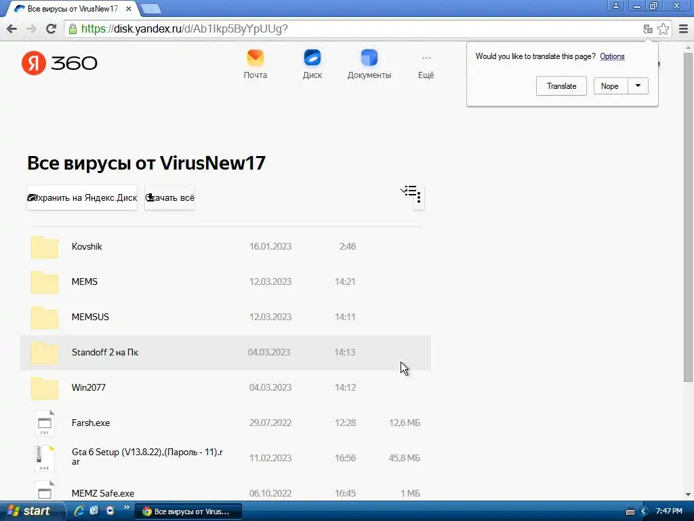Screen dimensions: 694x521
Task: Bookmark this page with star icon
Action: 663,28
